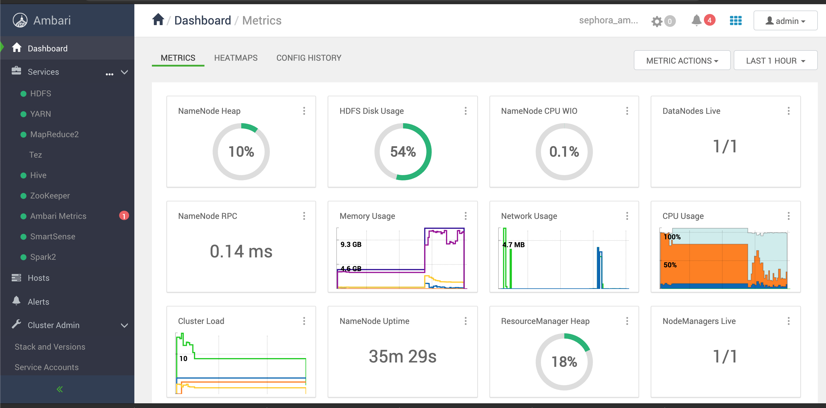The image size is (826, 408).
Task: Click the Ambari logo icon
Action: click(x=20, y=20)
